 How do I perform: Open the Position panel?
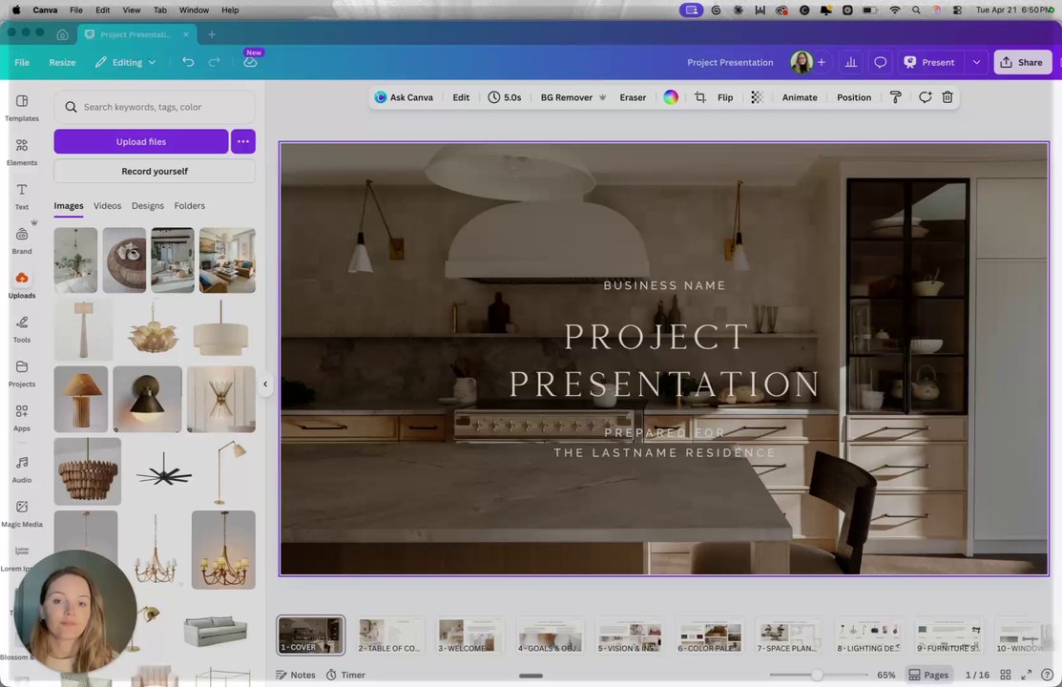point(853,97)
